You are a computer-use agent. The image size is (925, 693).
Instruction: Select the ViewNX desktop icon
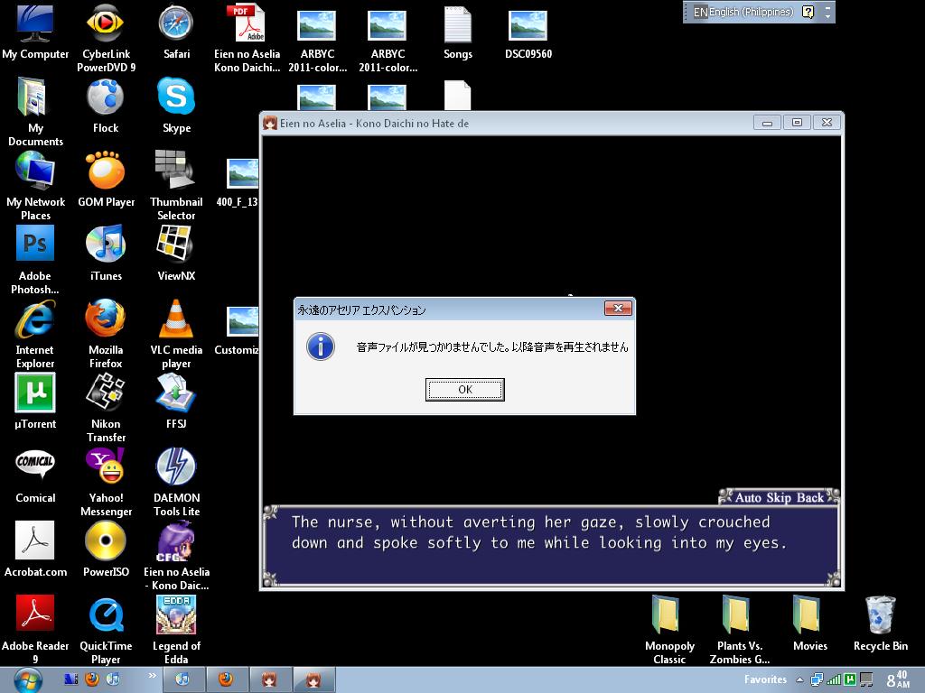[176, 254]
